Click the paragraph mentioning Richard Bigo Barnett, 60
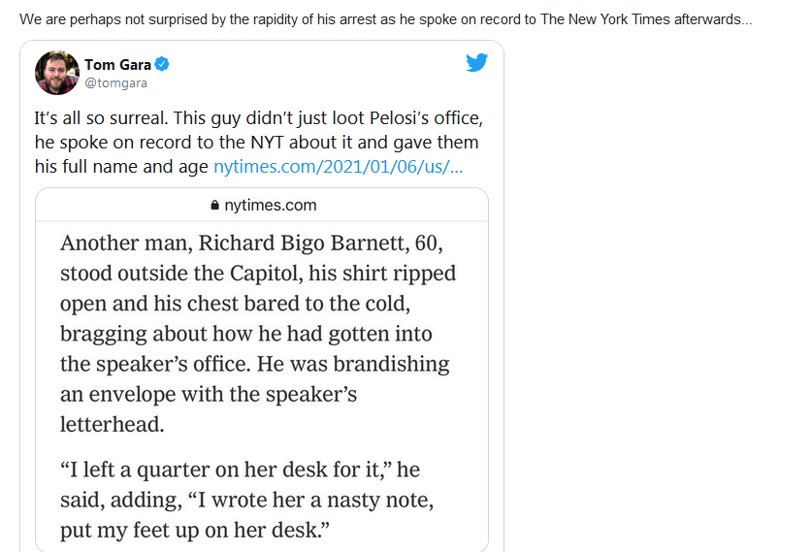This screenshot has height=552, width=811. point(258,333)
